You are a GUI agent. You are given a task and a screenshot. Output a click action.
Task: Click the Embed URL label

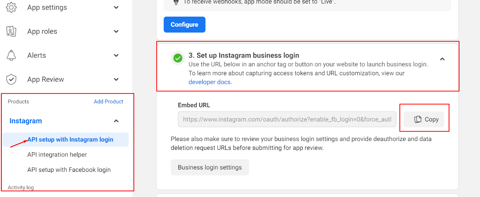click(194, 105)
